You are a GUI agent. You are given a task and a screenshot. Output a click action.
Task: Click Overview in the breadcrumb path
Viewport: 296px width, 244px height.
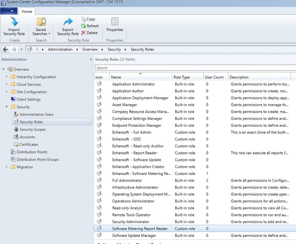tap(90, 50)
